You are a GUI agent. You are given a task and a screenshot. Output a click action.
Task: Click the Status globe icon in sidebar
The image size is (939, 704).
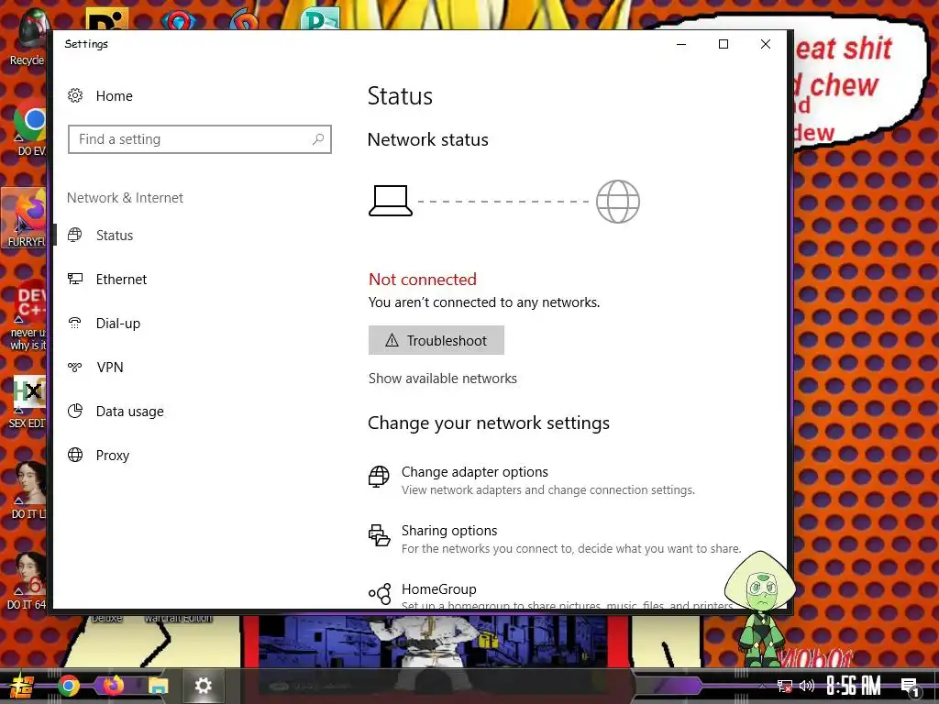75,236
